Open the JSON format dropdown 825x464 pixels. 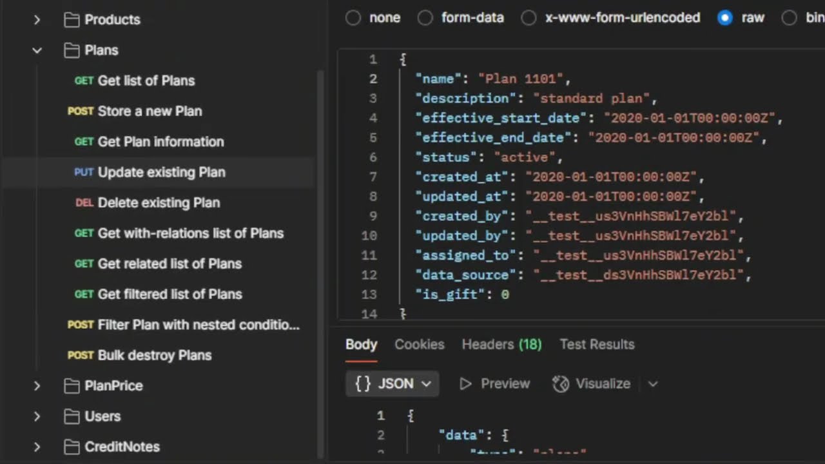click(x=393, y=384)
